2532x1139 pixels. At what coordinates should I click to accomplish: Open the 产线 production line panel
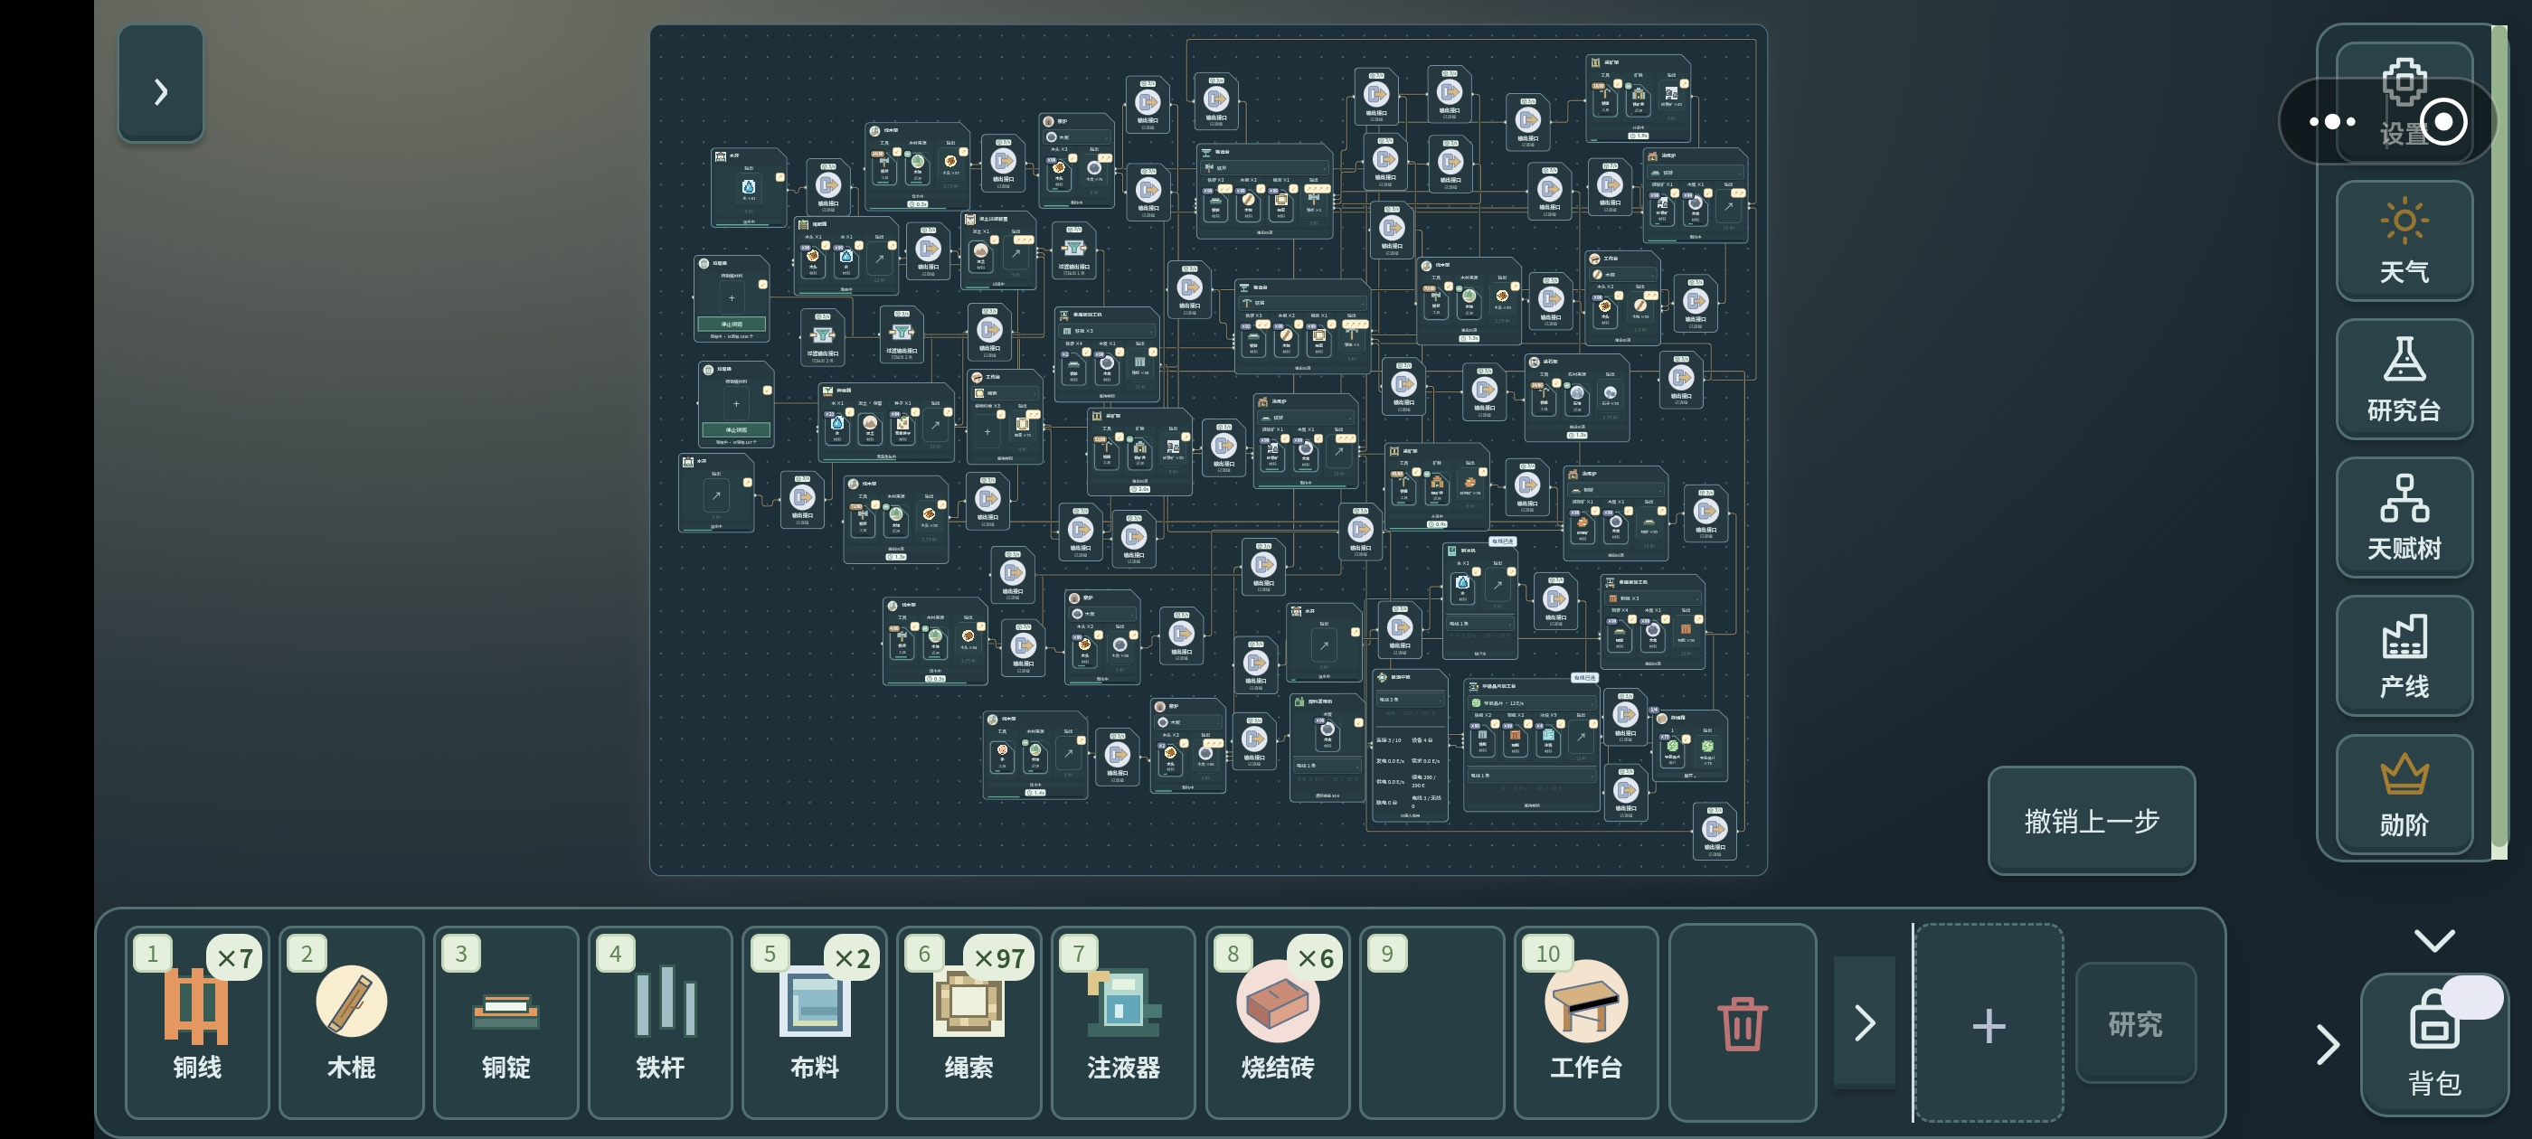(x=2404, y=656)
